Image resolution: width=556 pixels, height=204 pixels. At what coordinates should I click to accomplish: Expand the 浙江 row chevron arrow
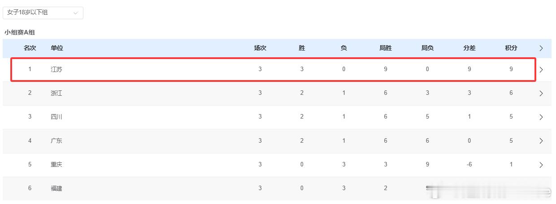(541, 93)
